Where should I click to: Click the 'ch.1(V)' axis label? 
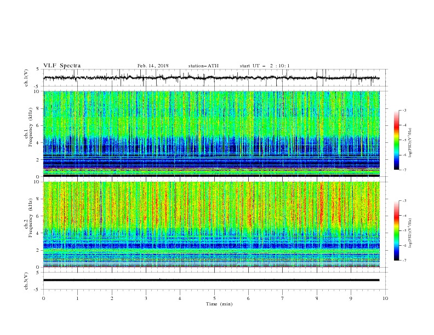[26, 78]
